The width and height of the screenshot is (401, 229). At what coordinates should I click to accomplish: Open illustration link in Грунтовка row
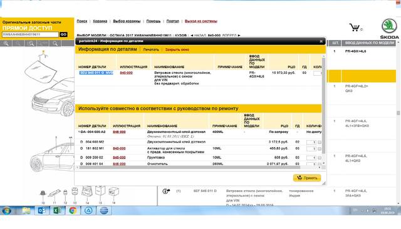119,158
